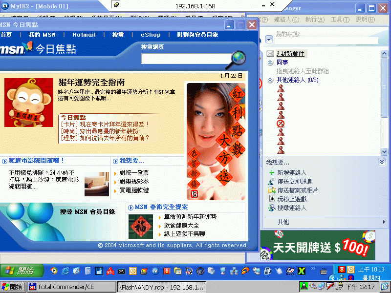Click the blue floppy disk quick launch icon

click(x=99, y=271)
